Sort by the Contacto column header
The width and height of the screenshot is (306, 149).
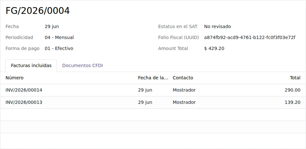click(183, 78)
